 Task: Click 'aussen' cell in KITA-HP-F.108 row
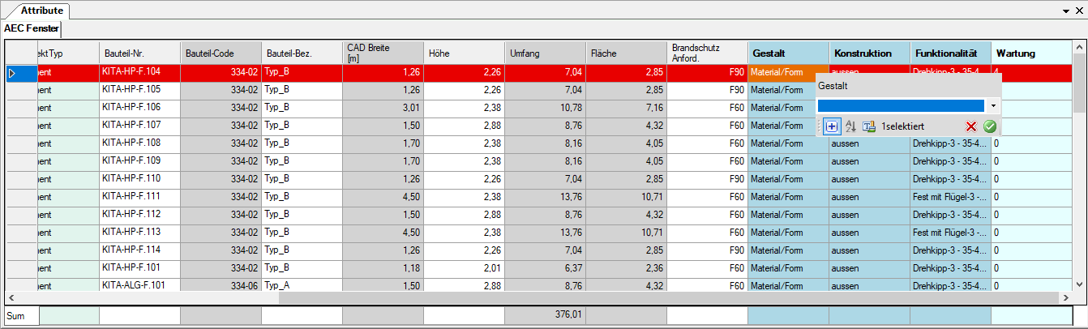point(869,143)
